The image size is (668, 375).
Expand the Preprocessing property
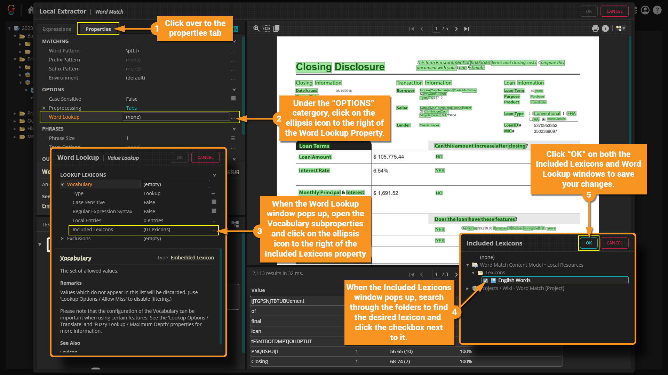click(x=44, y=108)
